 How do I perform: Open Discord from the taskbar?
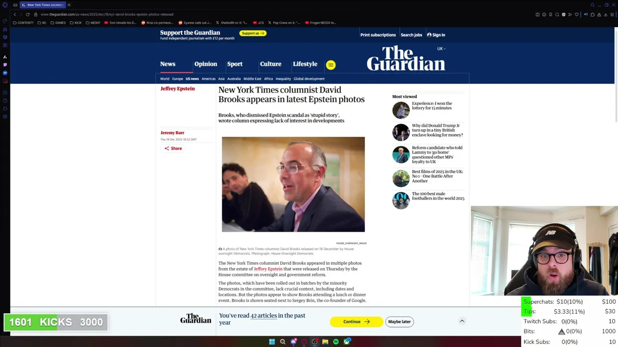(294, 342)
